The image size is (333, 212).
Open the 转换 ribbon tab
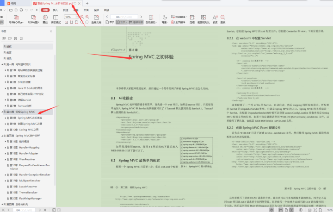(x=106, y=10)
